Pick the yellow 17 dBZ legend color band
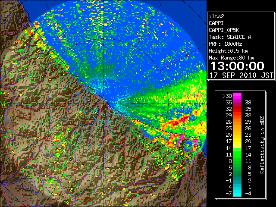The height and width of the screenshot is (207, 276). (x=237, y=141)
